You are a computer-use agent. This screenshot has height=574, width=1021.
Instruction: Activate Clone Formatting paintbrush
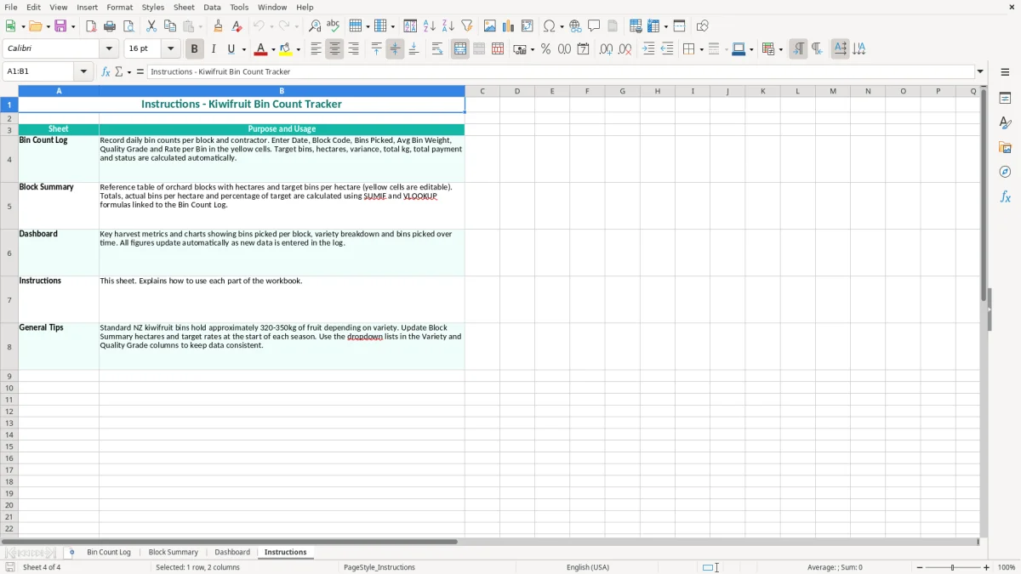tap(218, 26)
